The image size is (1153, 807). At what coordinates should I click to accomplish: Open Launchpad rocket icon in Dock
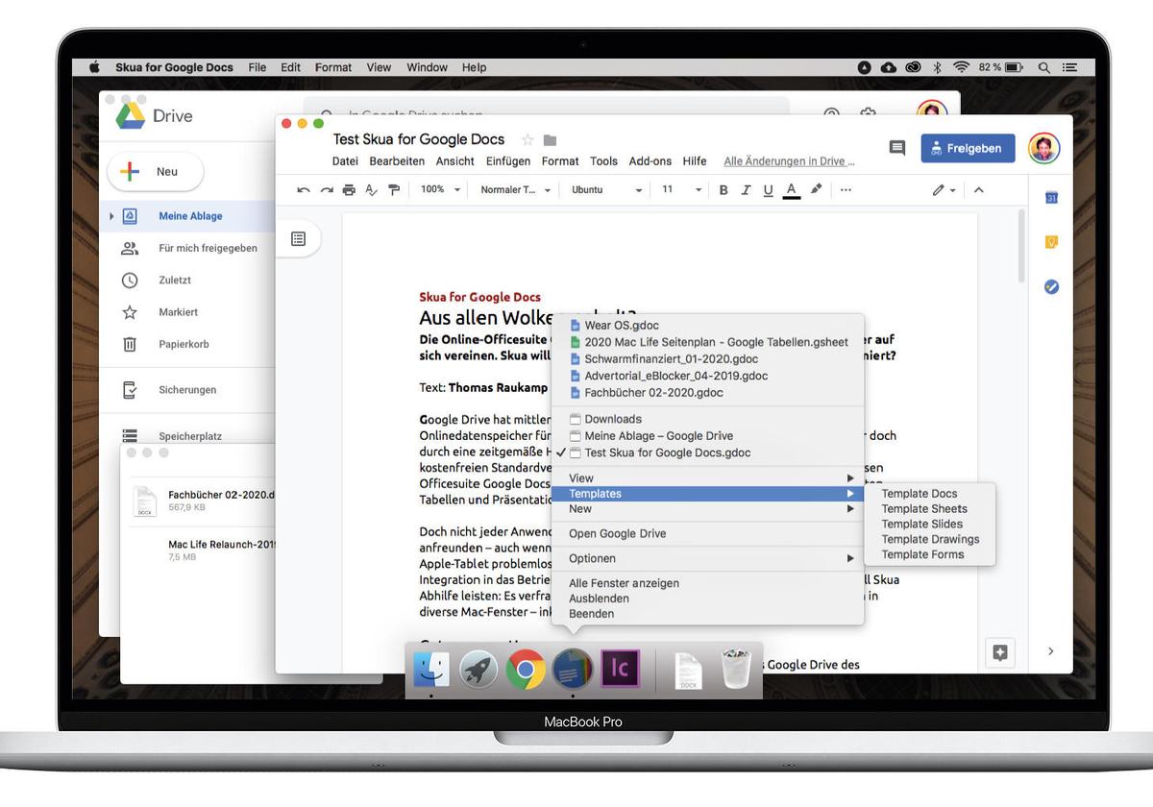tap(478, 671)
